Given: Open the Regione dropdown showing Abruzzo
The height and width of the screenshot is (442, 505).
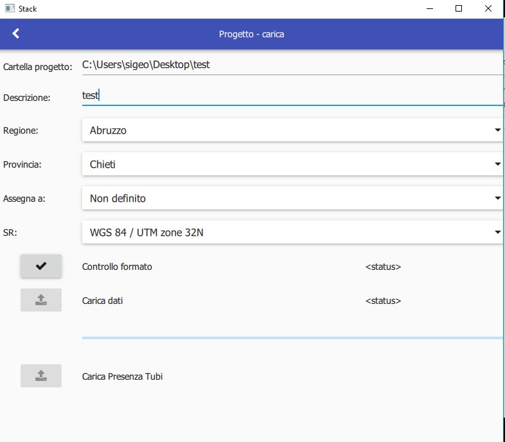Looking at the screenshot, I should [x=292, y=130].
